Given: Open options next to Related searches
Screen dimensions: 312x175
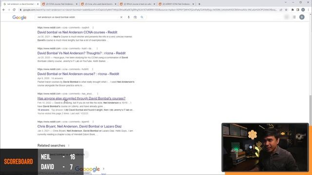Looking at the screenshot, I should [x=69, y=145].
